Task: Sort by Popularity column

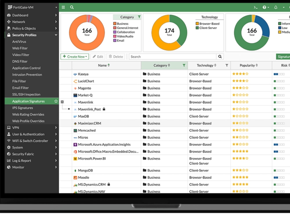Action: 249,65
